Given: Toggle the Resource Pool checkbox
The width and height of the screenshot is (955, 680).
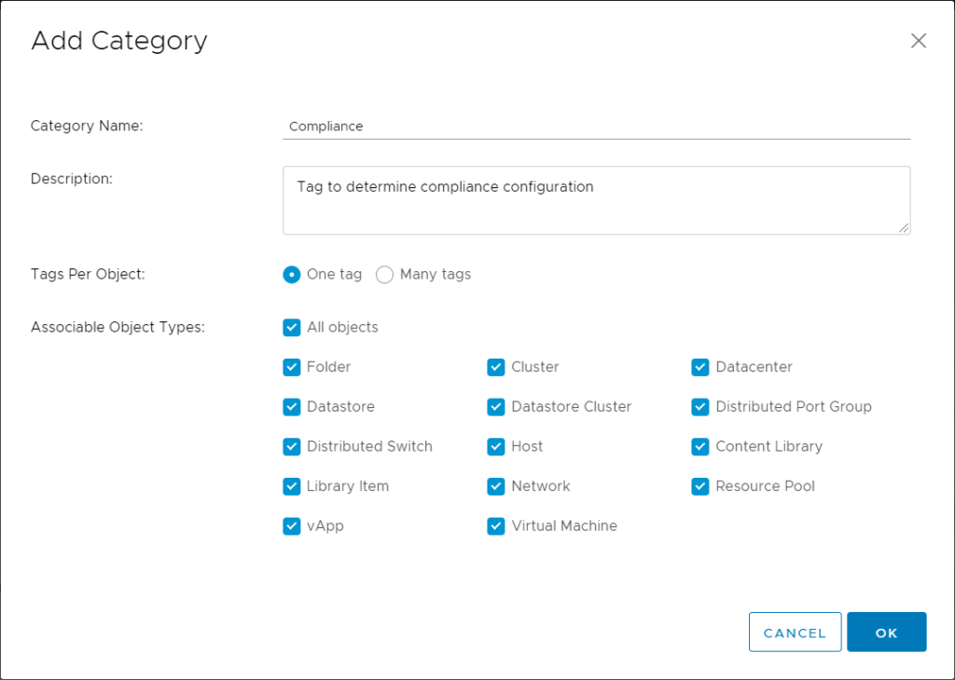Looking at the screenshot, I should [700, 486].
